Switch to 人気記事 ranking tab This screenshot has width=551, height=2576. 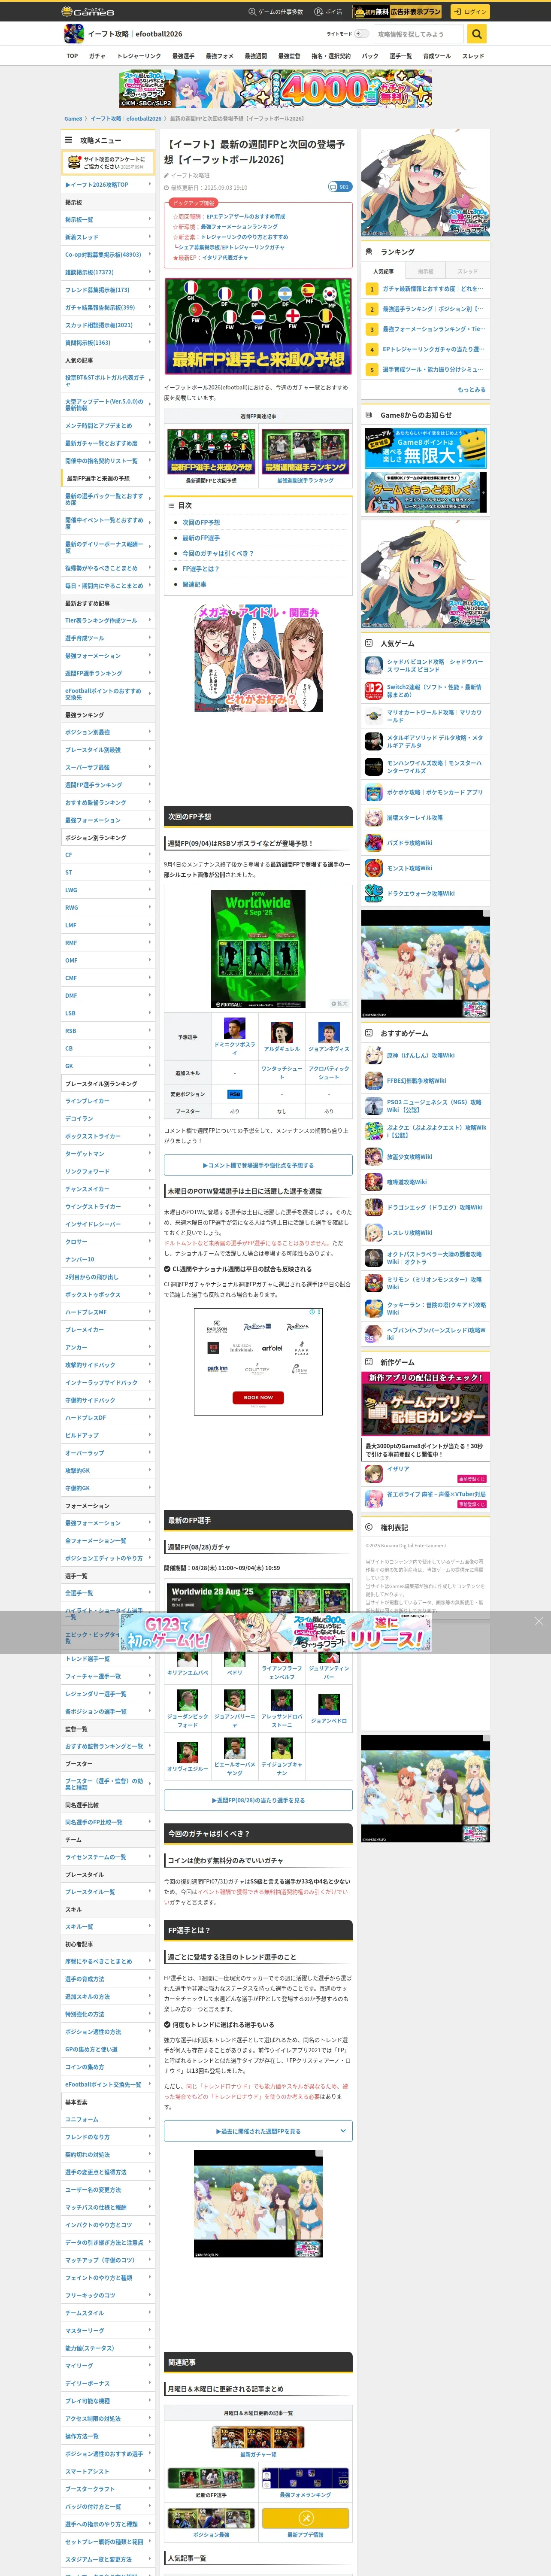click(383, 271)
